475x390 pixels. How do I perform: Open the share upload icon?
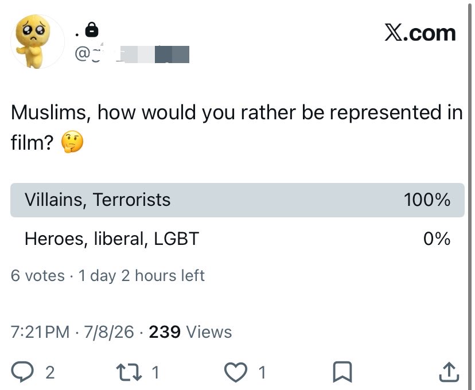click(449, 372)
